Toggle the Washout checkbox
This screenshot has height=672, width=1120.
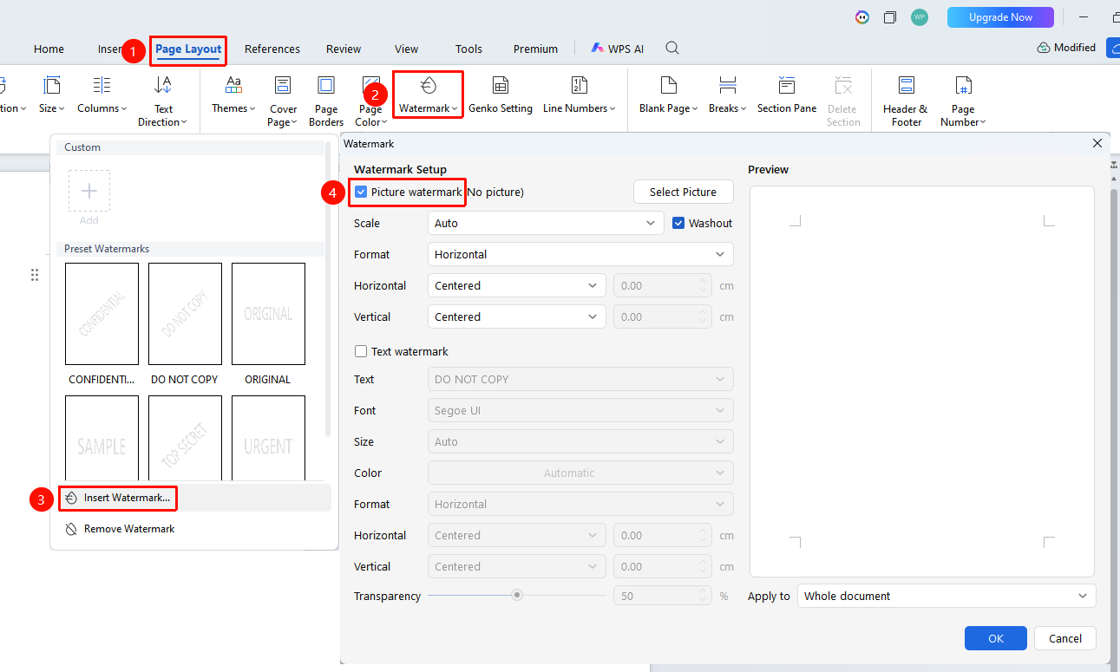click(x=678, y=223)
